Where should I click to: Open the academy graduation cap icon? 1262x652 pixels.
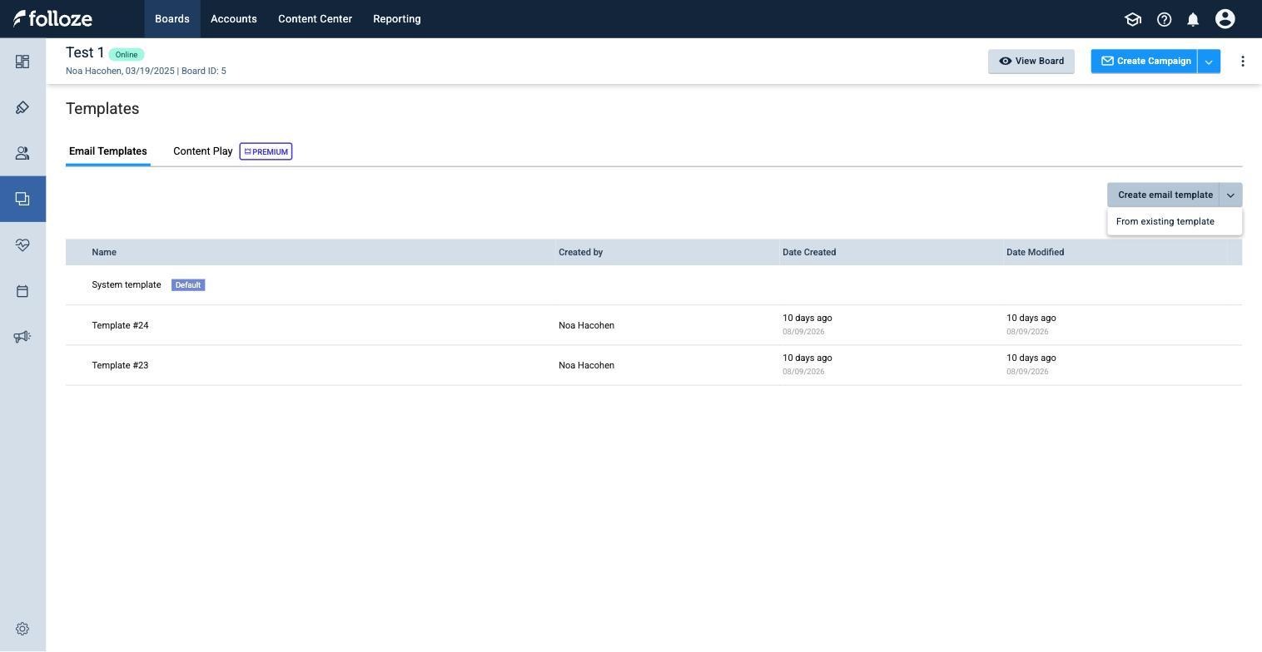(1132, 19)
